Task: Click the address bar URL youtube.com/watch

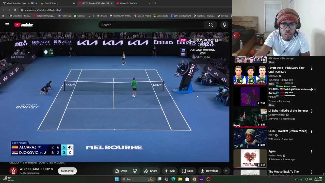Action: pos(43,10)
